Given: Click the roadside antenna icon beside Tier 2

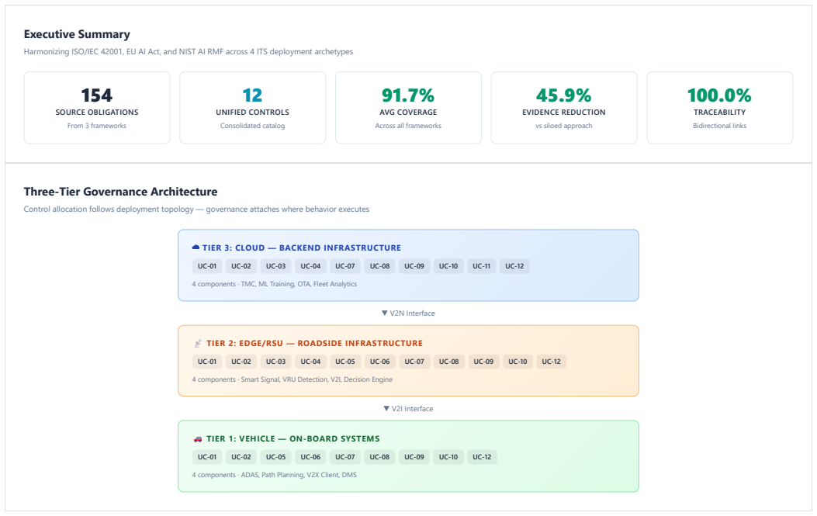Looking at the screenshot, I should 198,344.
